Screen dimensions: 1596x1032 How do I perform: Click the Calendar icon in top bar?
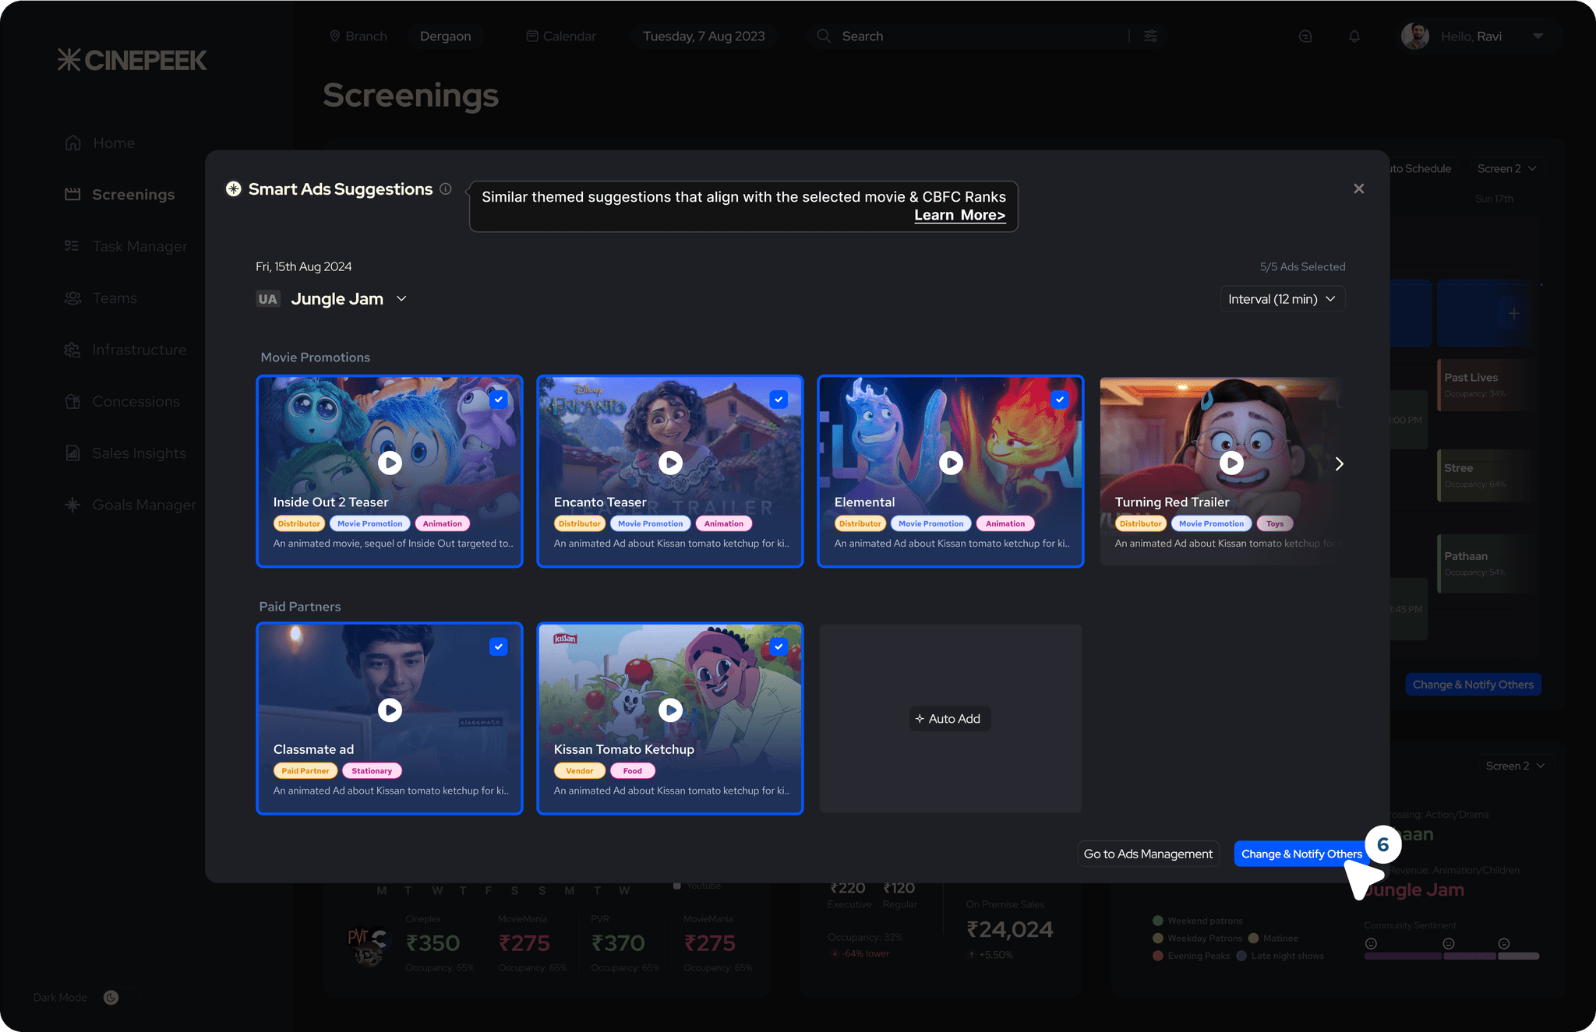(532, 36)
